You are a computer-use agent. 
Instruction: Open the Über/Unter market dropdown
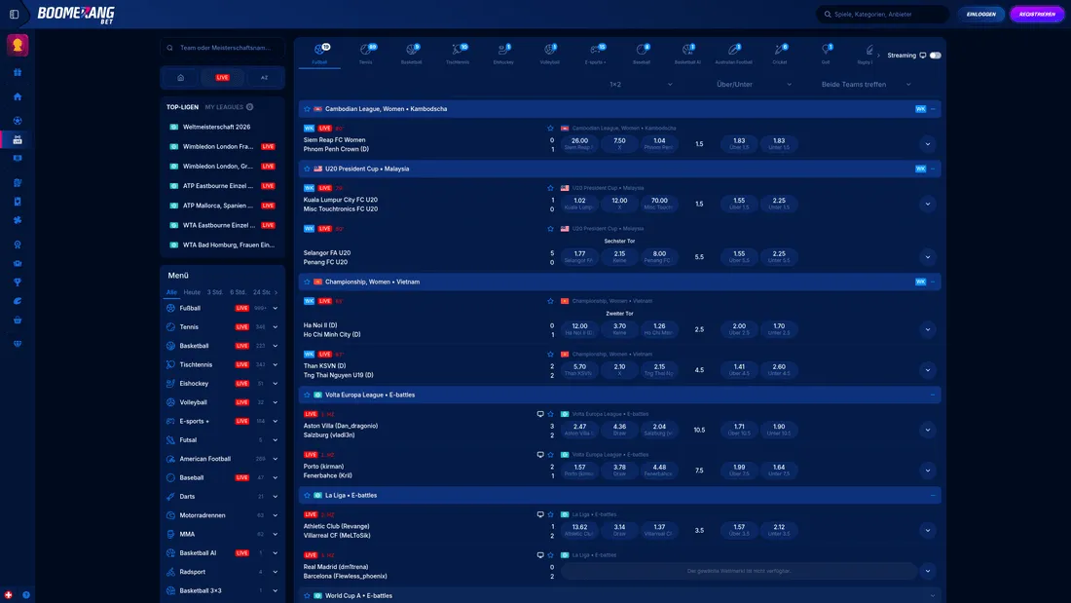coord(753,84)
